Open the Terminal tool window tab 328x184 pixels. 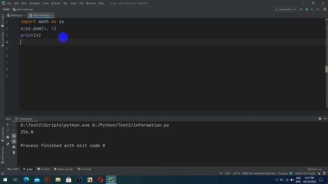[x=44, y=169]
